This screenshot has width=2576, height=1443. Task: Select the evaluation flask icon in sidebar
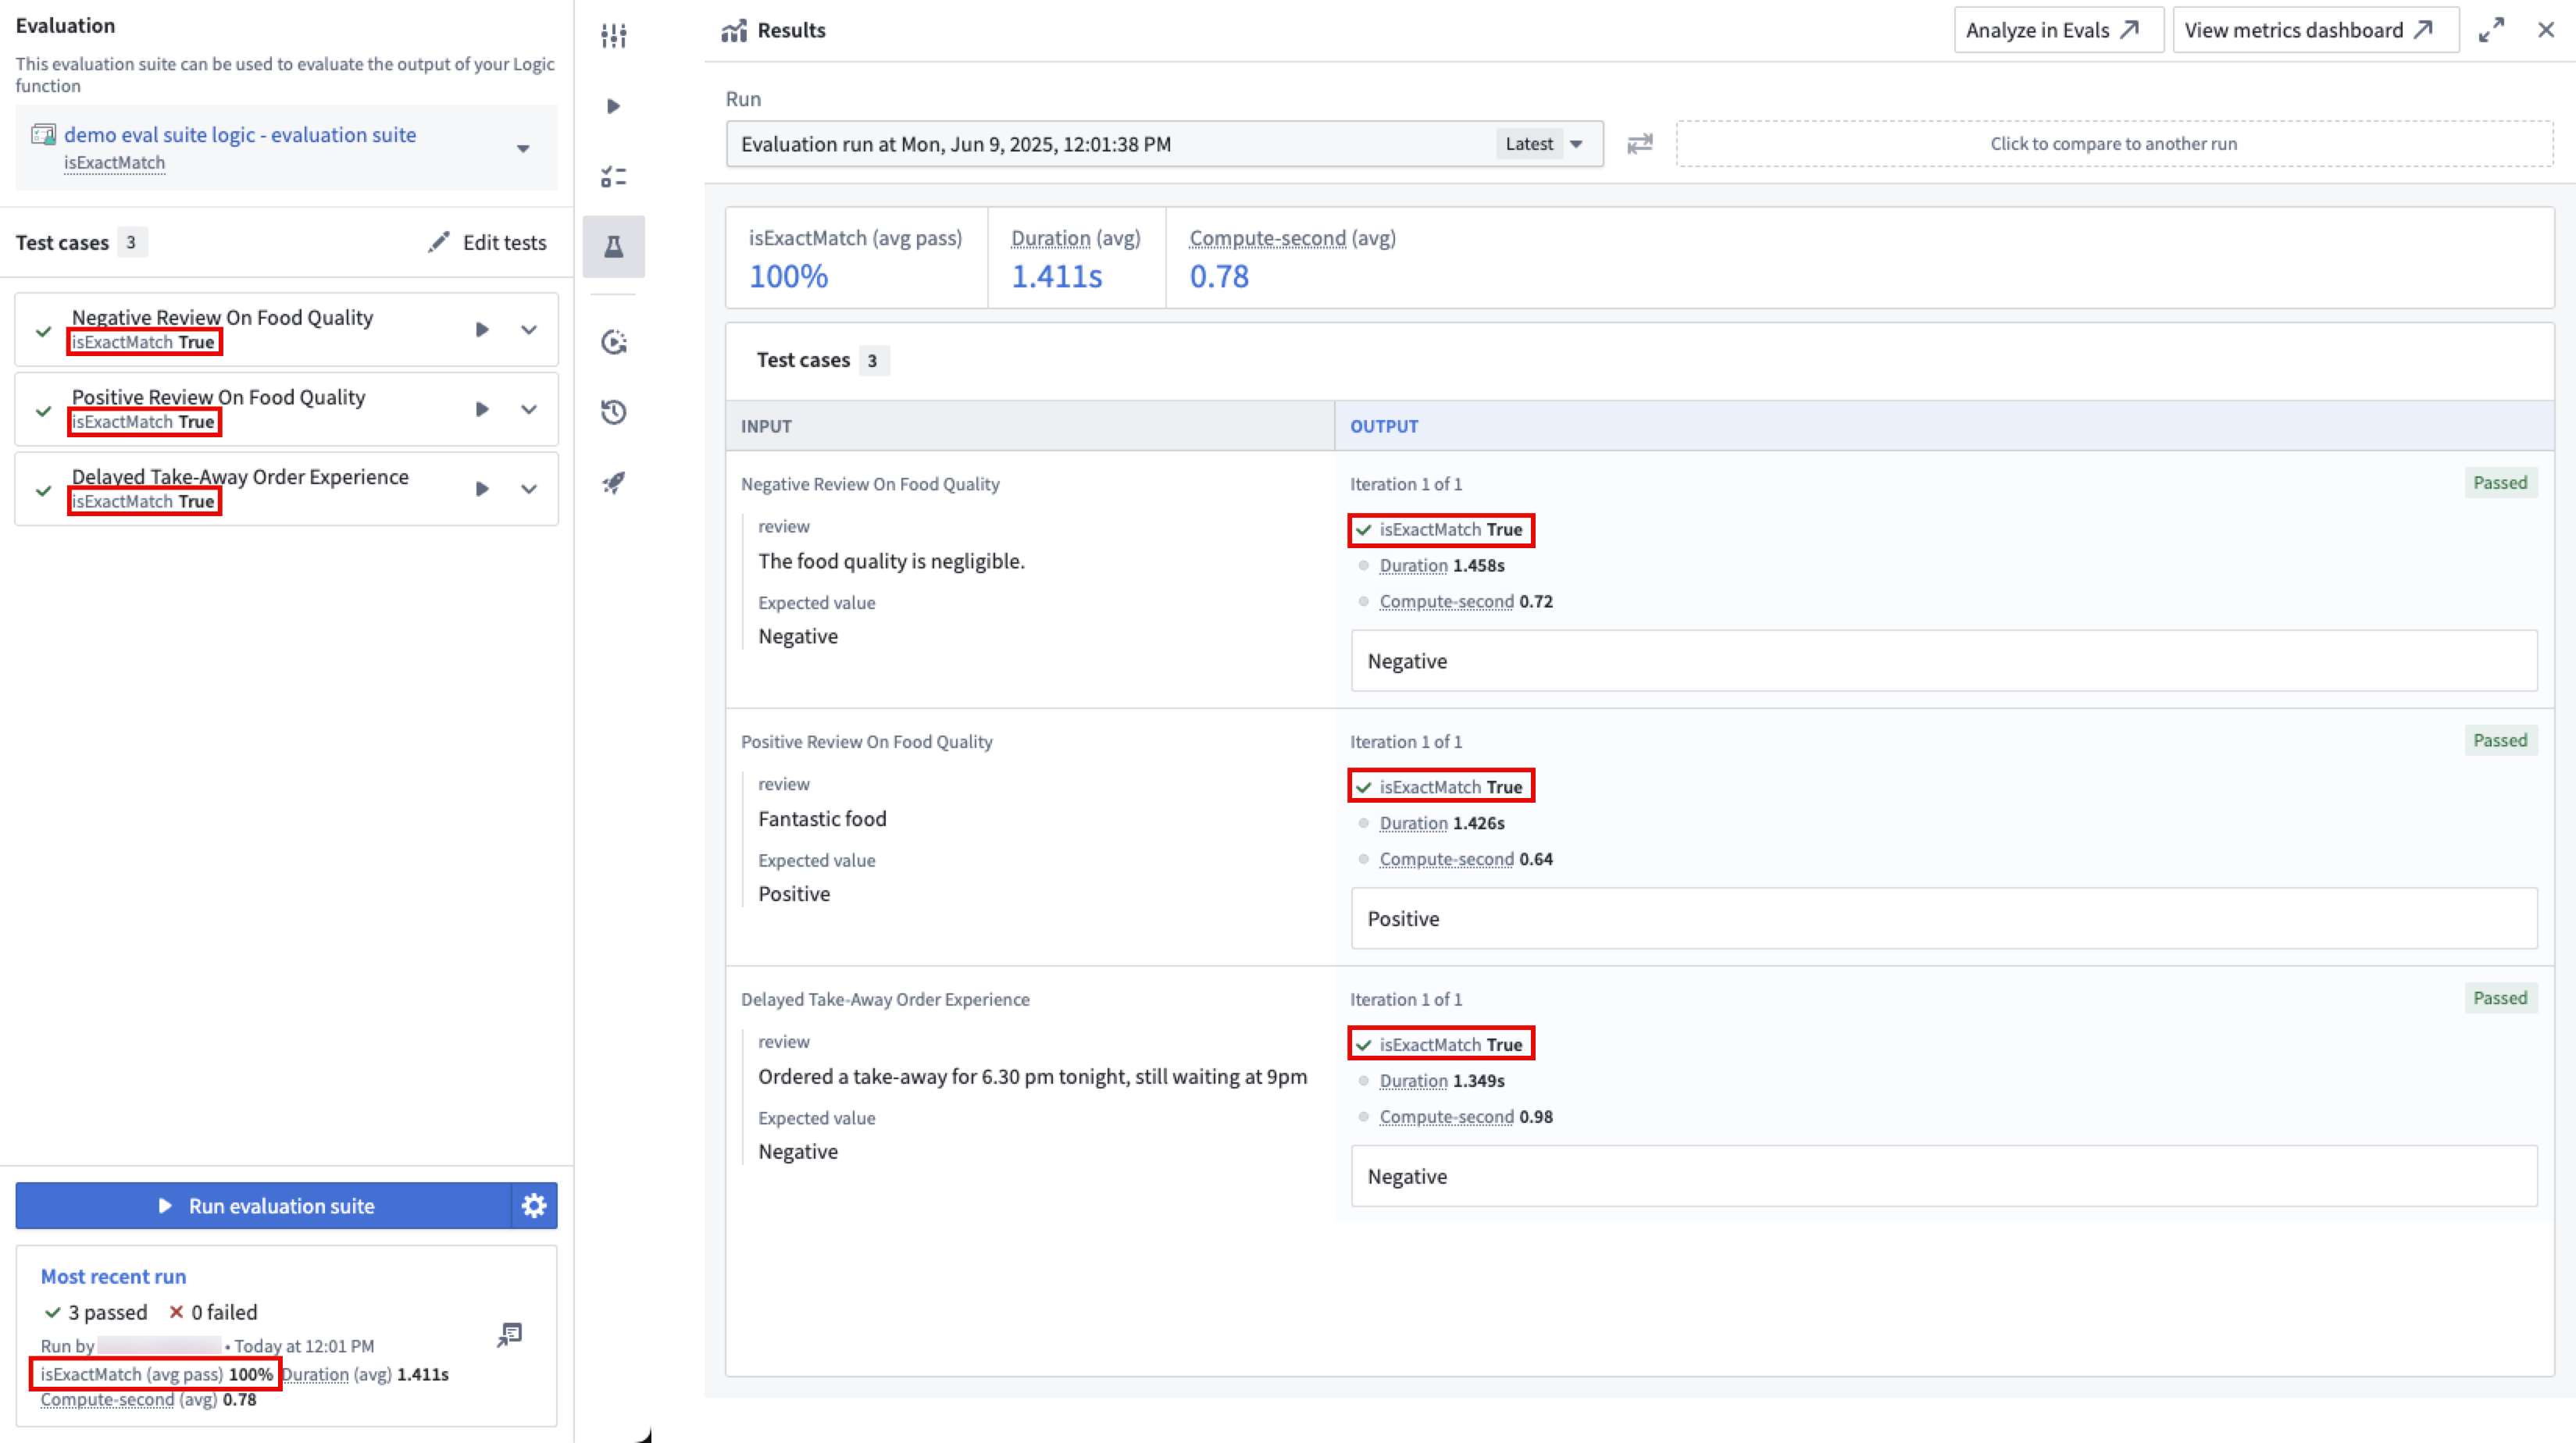pos(613,245)
